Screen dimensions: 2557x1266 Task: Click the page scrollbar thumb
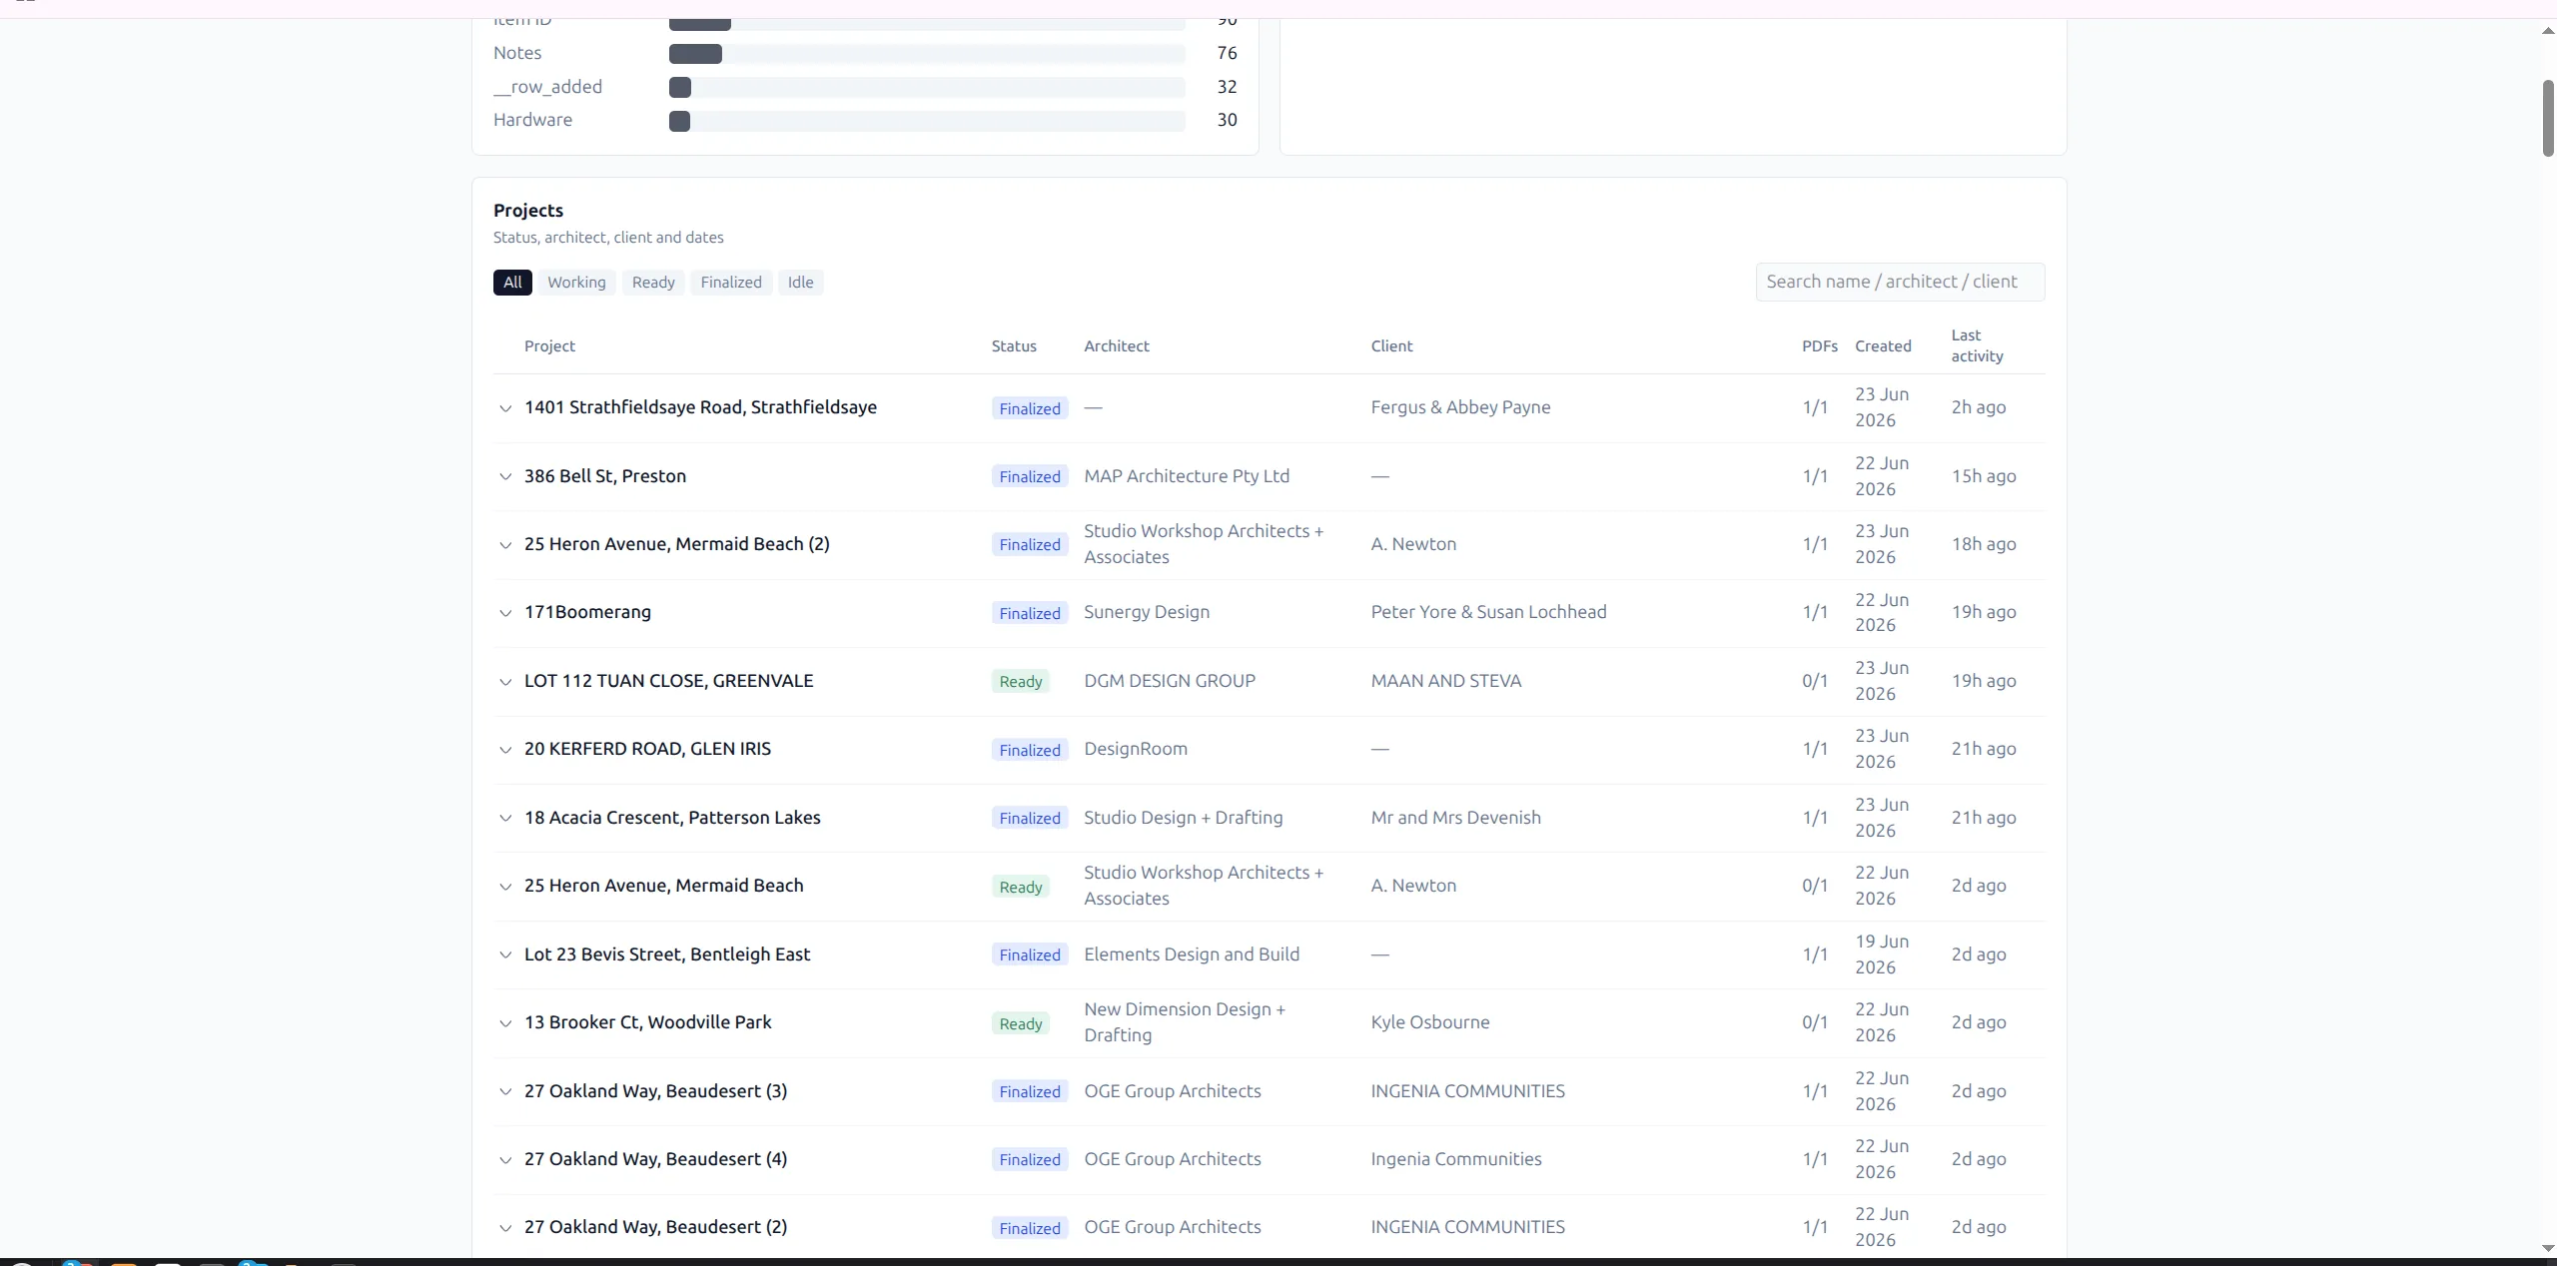(x=2547, y=119)
